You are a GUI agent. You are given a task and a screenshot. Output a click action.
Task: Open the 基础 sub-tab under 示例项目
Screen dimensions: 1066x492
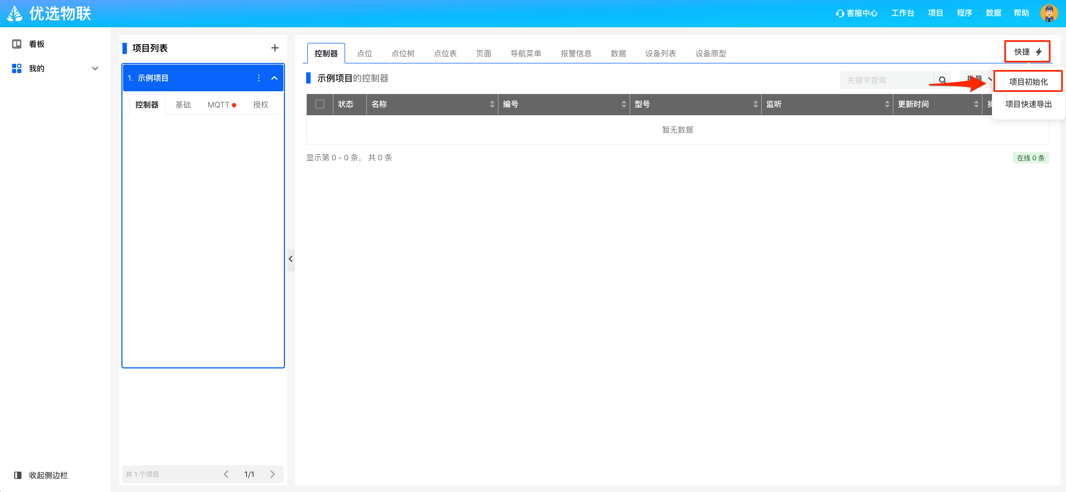183,105
